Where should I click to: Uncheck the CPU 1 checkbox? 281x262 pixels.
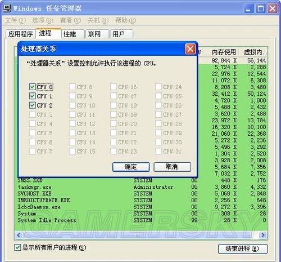(33, 96)
